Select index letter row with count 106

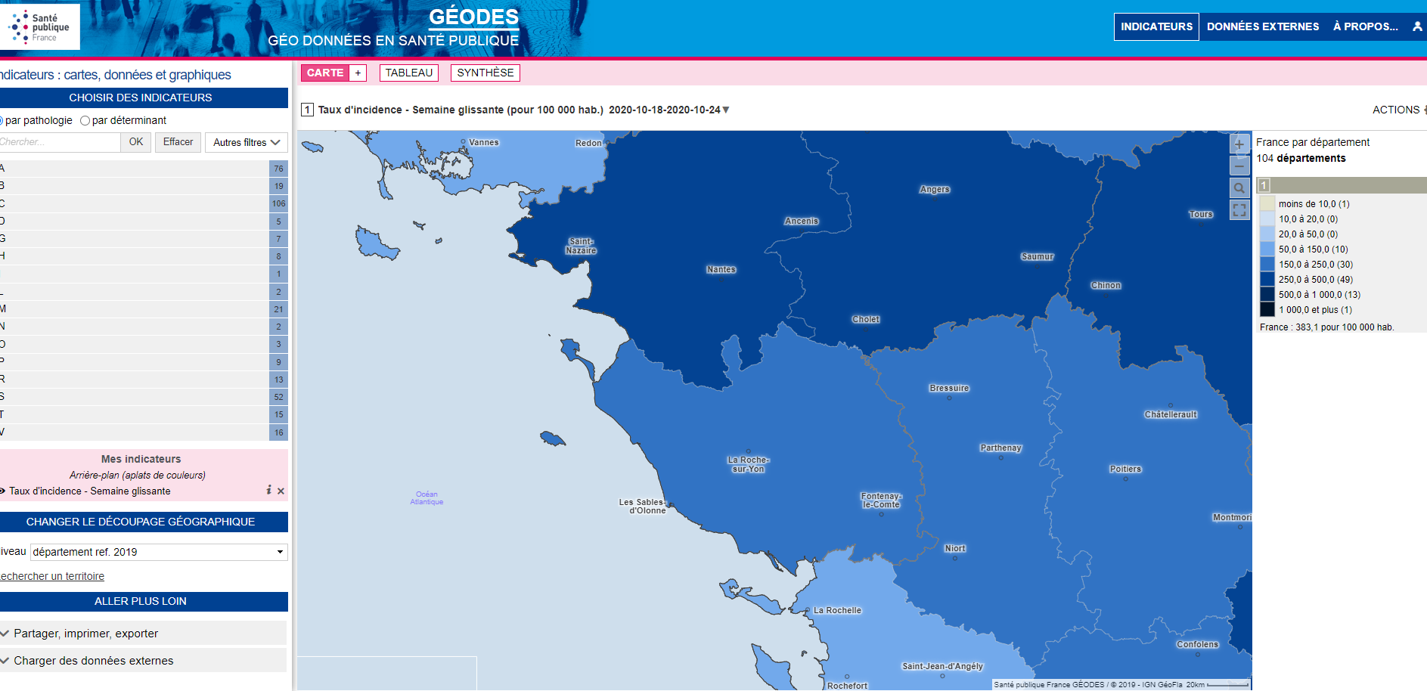click(x=144, y=203)
